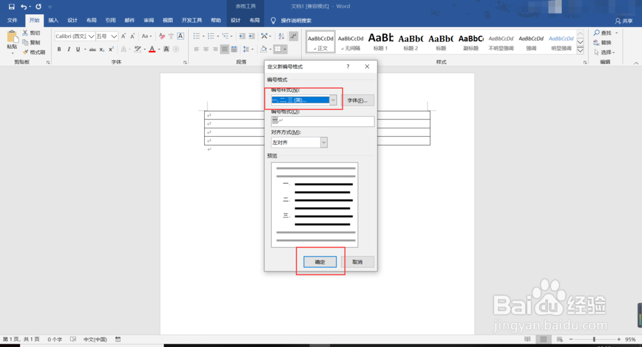The image size is (642, 347).
Task: Click the Share (共享) button
Action: pos(625,21)
